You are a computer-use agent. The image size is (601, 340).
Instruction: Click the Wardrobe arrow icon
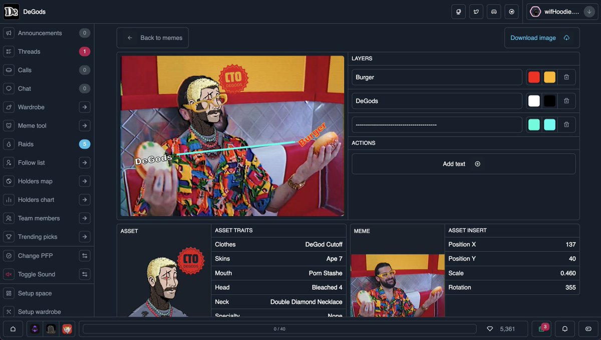point(85,107)
